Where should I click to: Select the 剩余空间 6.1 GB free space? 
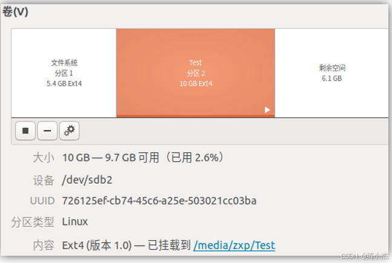(332, 73)
